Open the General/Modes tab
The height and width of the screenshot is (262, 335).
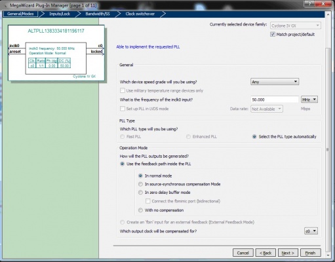coord(20,14)
